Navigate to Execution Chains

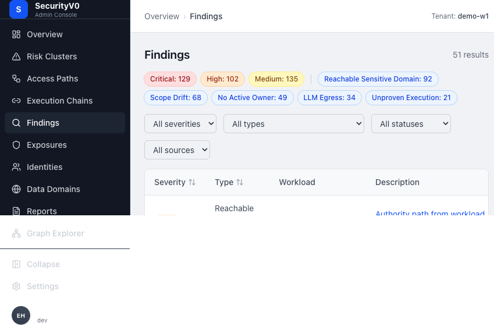pos(65,101)
